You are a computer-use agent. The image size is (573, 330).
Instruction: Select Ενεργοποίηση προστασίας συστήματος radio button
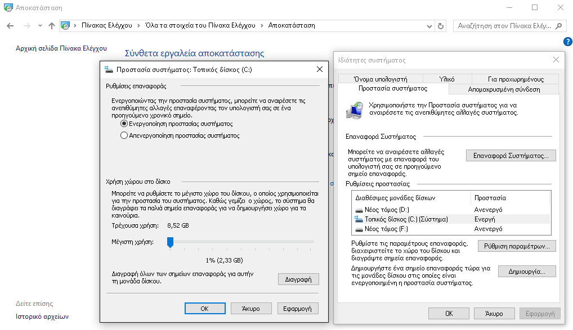coord(124,124)
